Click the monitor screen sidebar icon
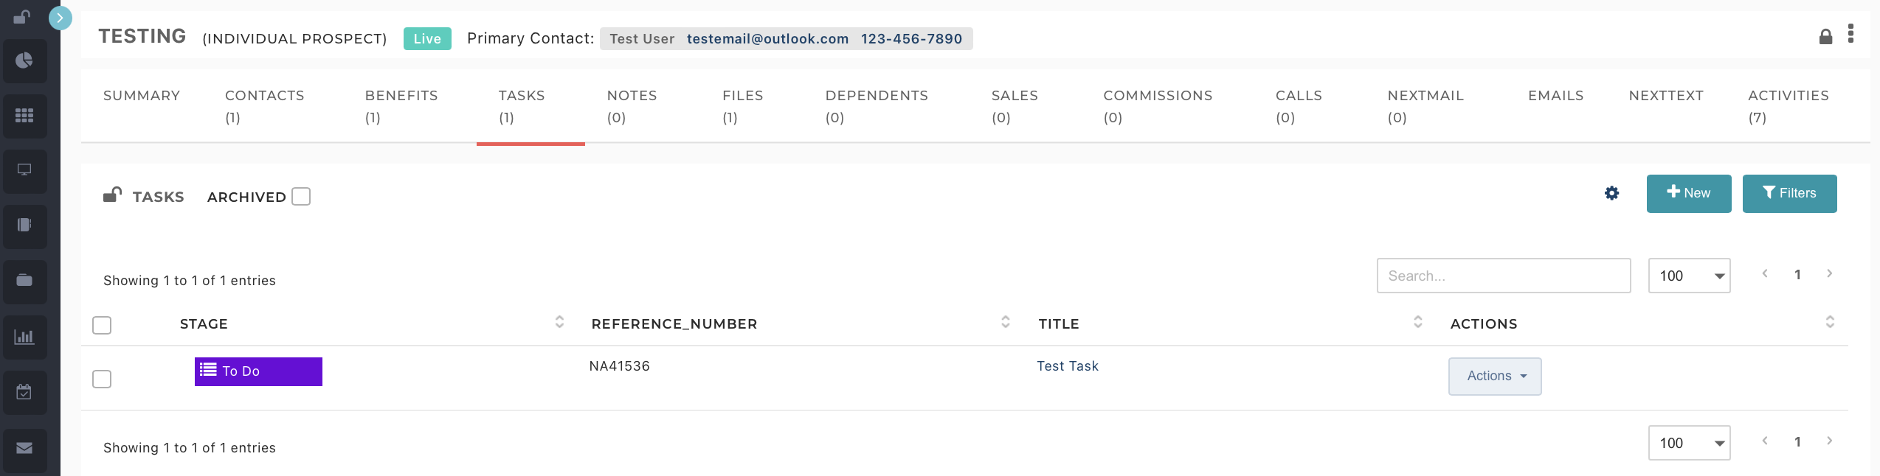The width and height of the screenshot is (1880, 476). click(x=24, y=170)
